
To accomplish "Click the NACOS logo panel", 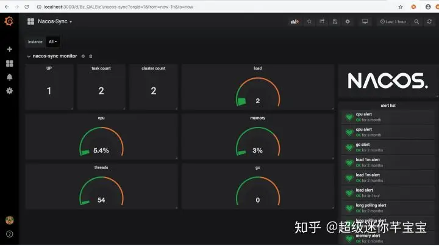I will 388,81.
